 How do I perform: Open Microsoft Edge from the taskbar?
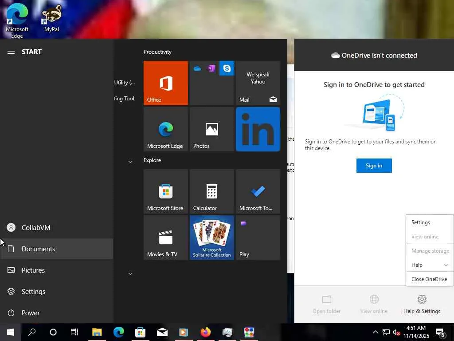(119, 332)
